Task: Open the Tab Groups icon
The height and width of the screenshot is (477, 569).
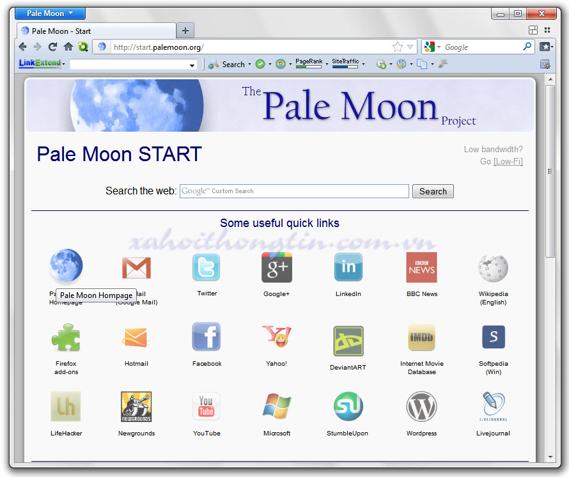Action: coord(533,30)
